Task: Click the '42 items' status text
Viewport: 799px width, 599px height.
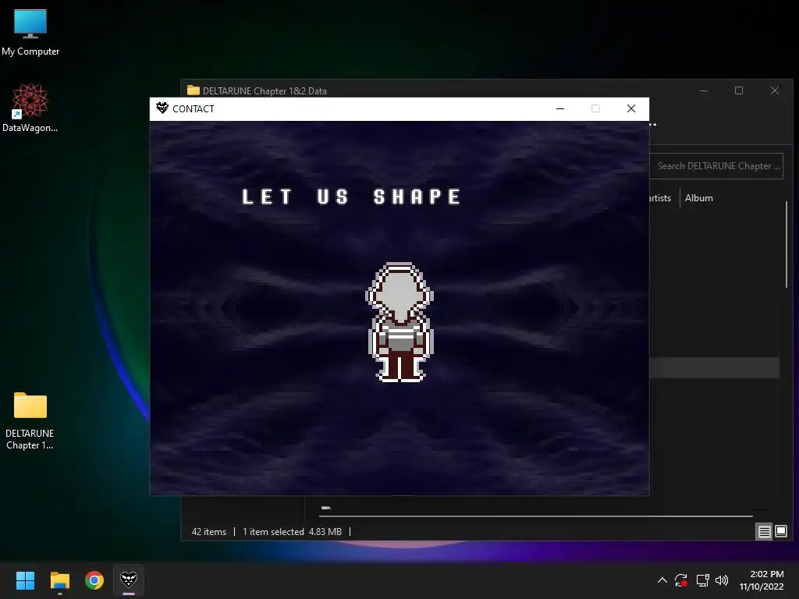Action: 209,532
